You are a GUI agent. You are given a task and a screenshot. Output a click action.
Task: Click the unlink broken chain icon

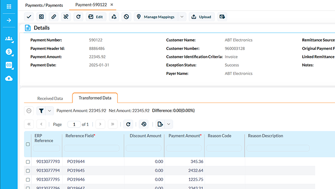(66, 17)
